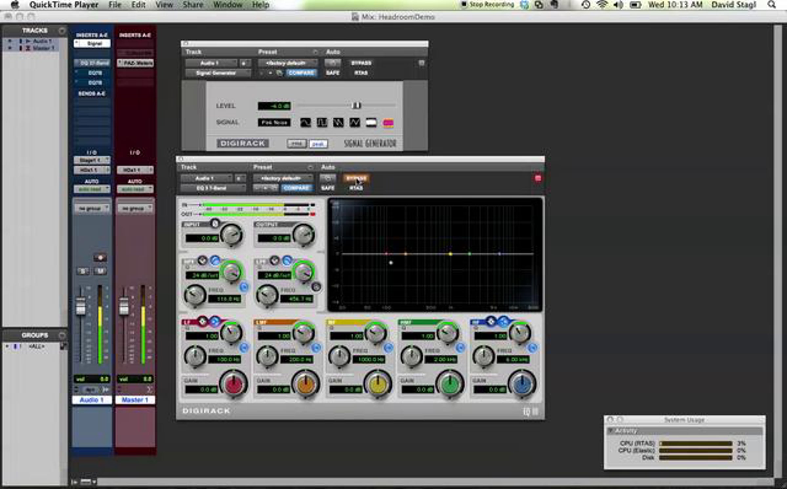The height and width of the screenshot is (489, 787).
Task: Select the sawtooth wave signal in Signal Generator
Action: (338, 122)
